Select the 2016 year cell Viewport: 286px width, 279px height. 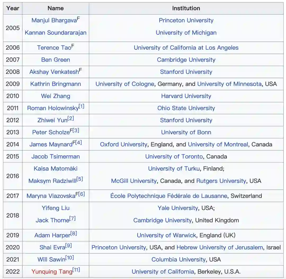coord(13,176)
